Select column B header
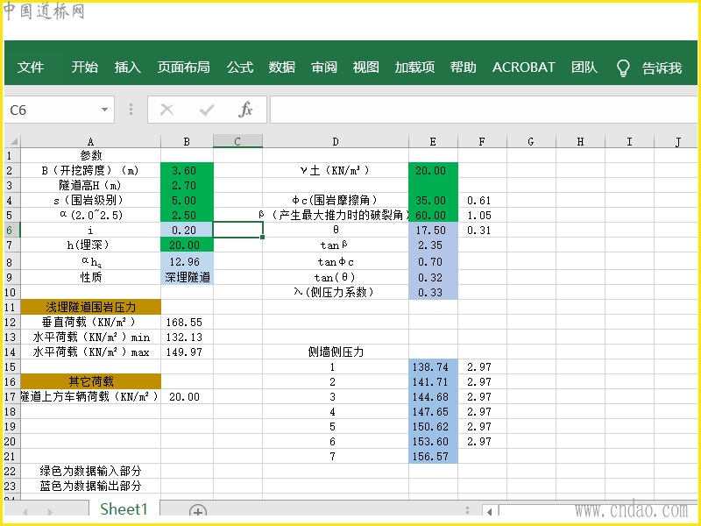Viewport: 701px width, 526px height. pos(187,141)
